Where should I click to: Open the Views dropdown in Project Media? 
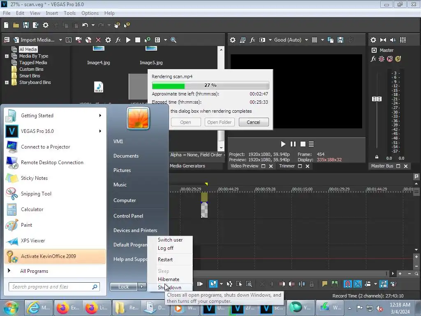pyautogui.click(x=165, y=40)
